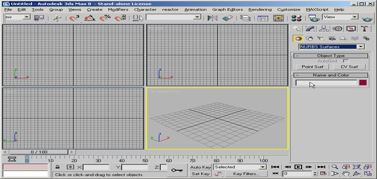
Task: Open the Mini Curve Editor icon
Action: click(12, 158)
